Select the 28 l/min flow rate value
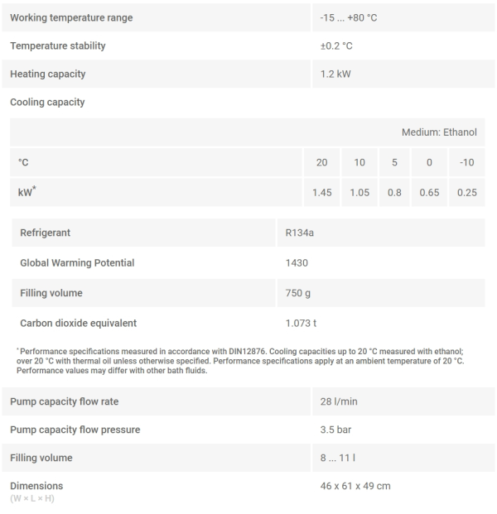 [339, 401]
